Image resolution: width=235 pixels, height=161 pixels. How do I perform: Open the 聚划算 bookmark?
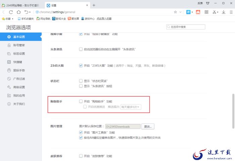coord(73,19)
